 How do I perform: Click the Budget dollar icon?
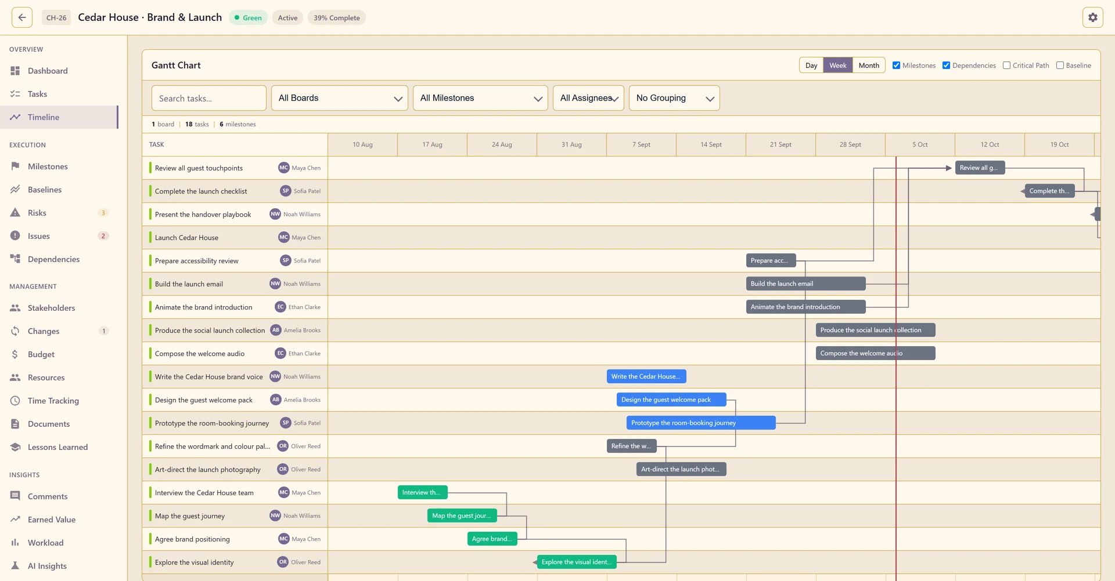click(x=15, y=354)
